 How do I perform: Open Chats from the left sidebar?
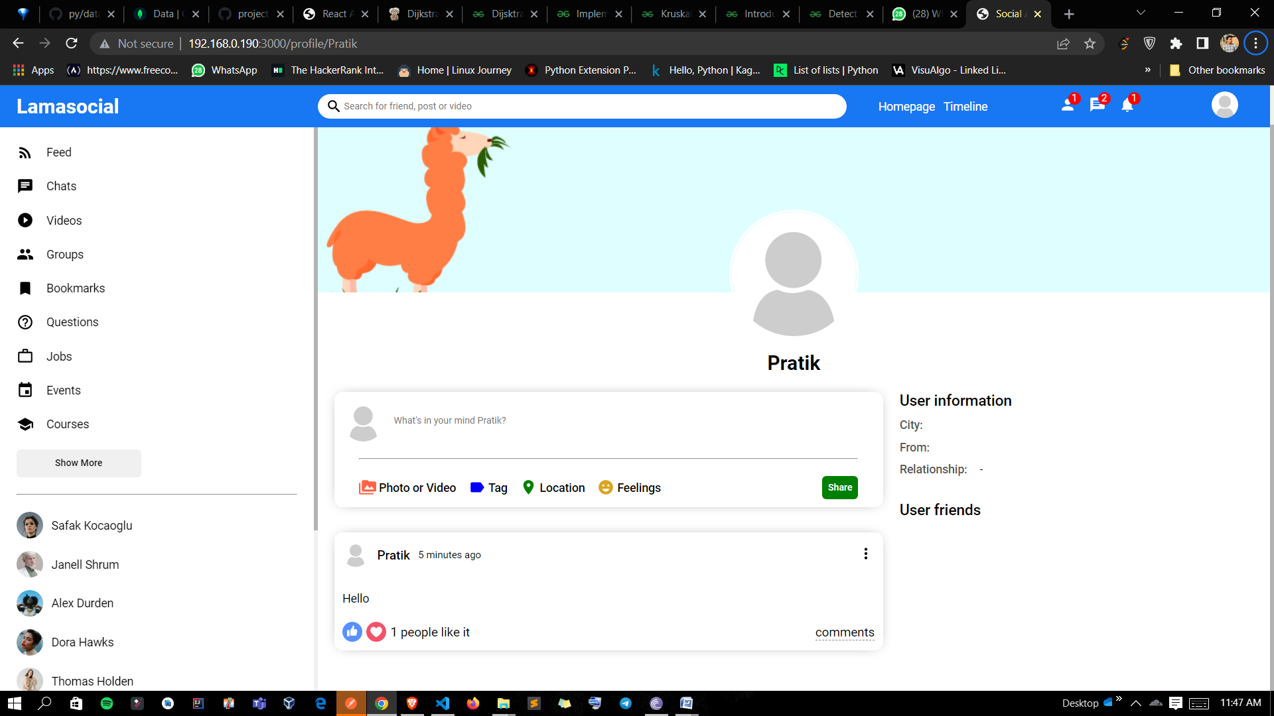[61, 186]
